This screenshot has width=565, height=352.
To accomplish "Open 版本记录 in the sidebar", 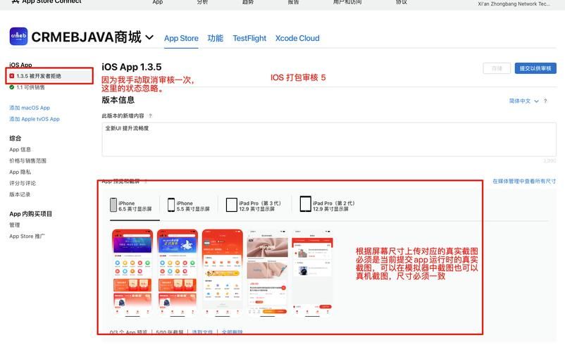I will 20,194.
